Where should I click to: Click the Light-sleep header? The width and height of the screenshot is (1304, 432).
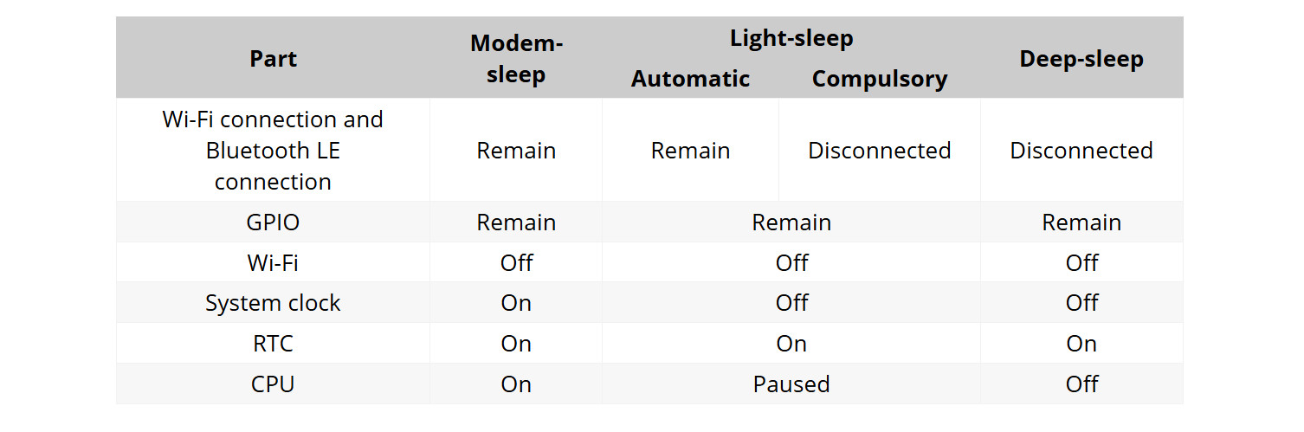pos(791,39)
